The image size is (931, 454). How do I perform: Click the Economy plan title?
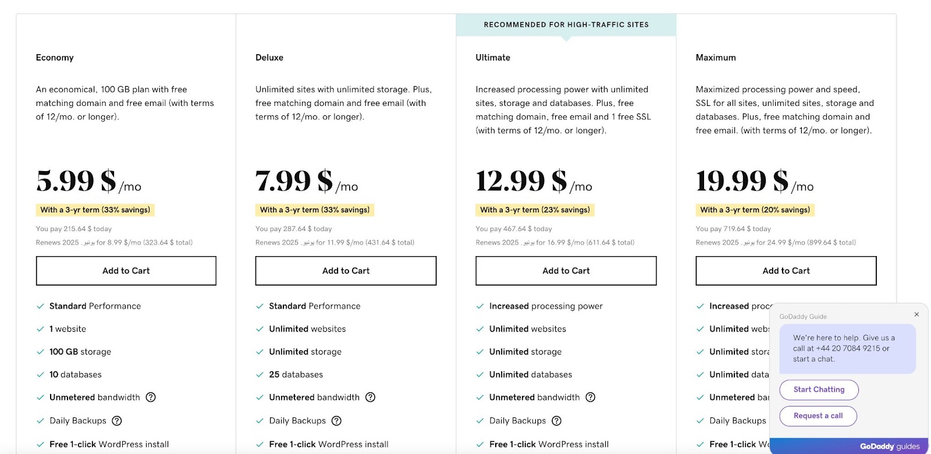[x=55, y=58]
